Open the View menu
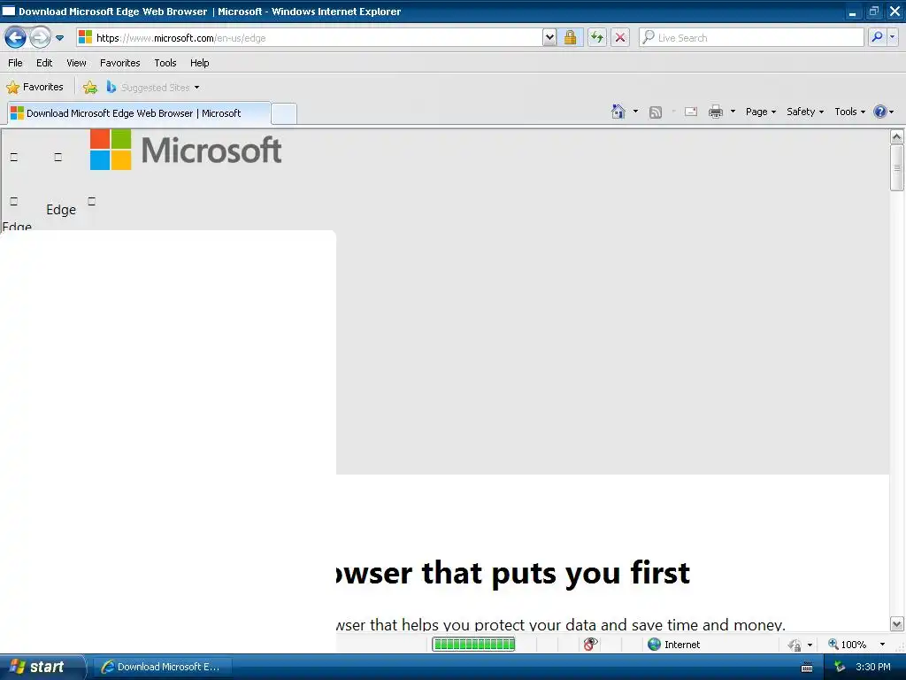Viewport: 906px width, 680px height. point(76,63)
